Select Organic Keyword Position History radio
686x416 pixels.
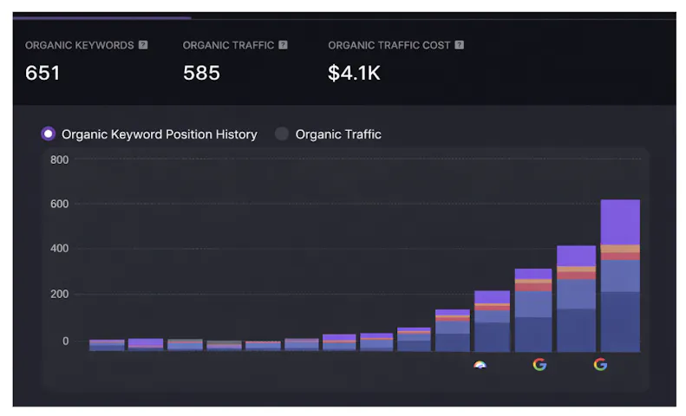pos(48,133)
